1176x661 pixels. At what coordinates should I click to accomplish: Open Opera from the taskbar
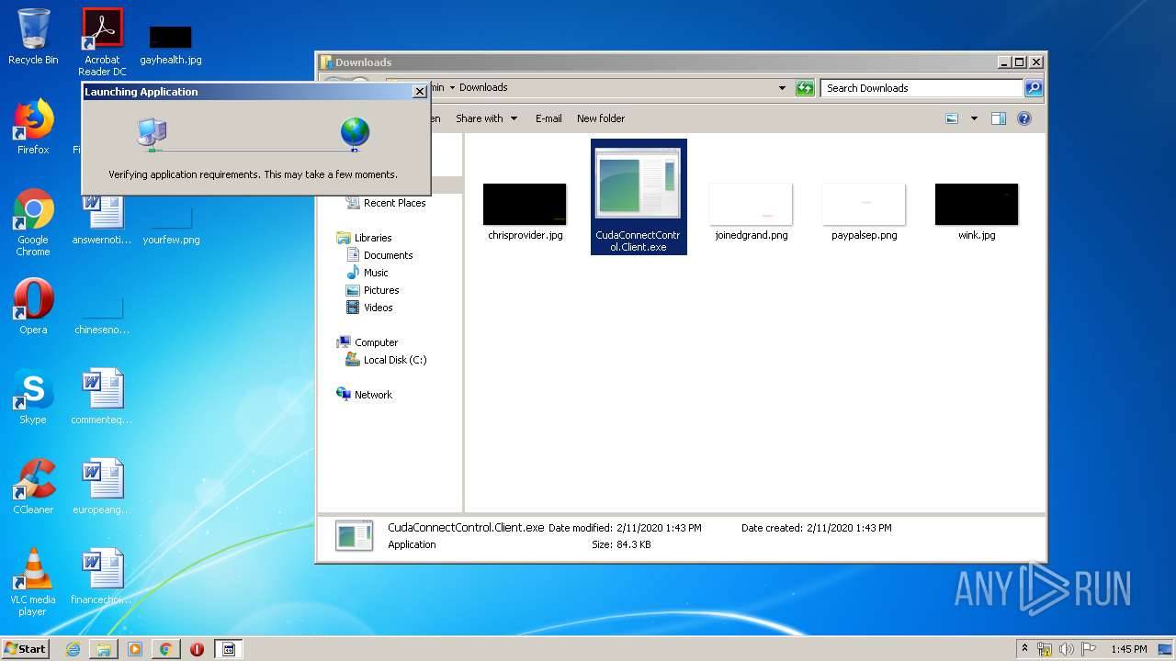tap(197, 649)
